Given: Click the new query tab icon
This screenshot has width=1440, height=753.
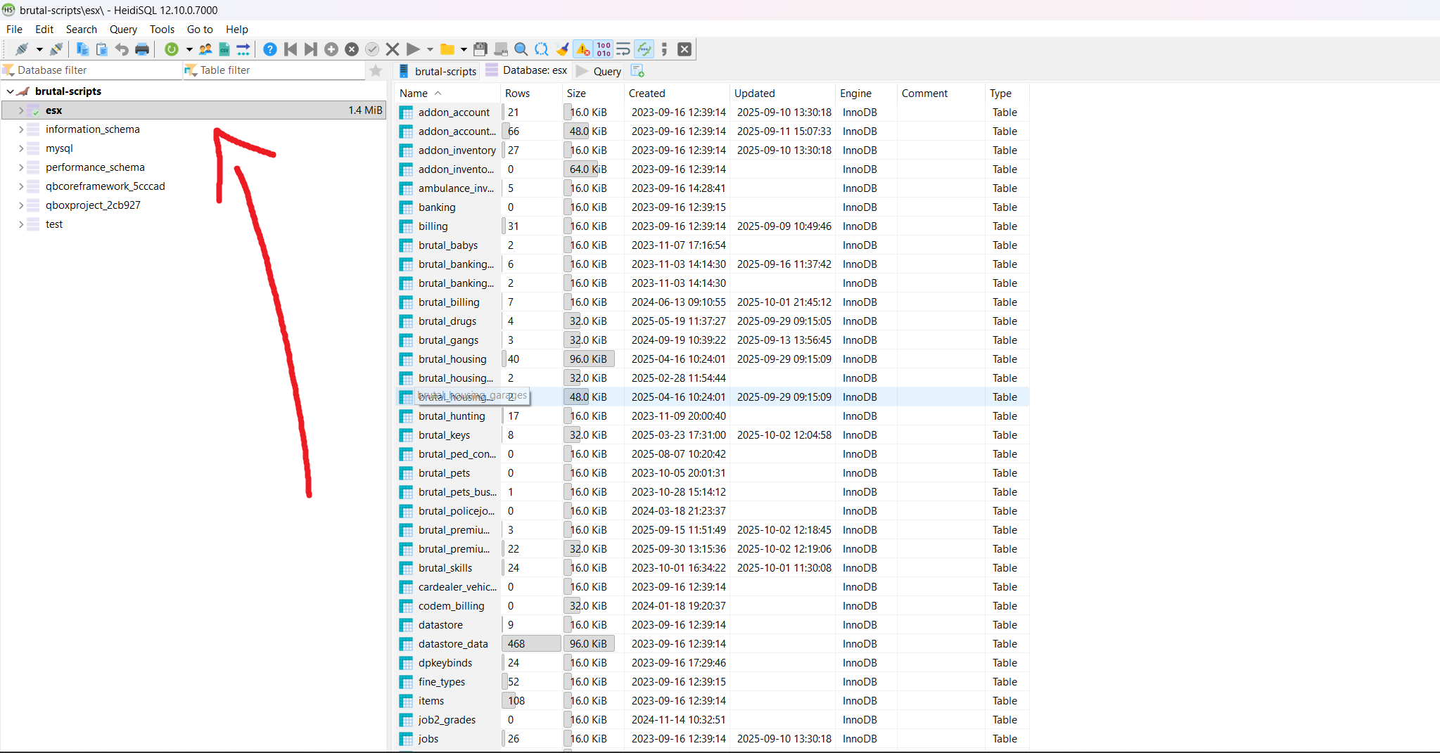Looking at the screenshot, I should (x=637, y=71).
